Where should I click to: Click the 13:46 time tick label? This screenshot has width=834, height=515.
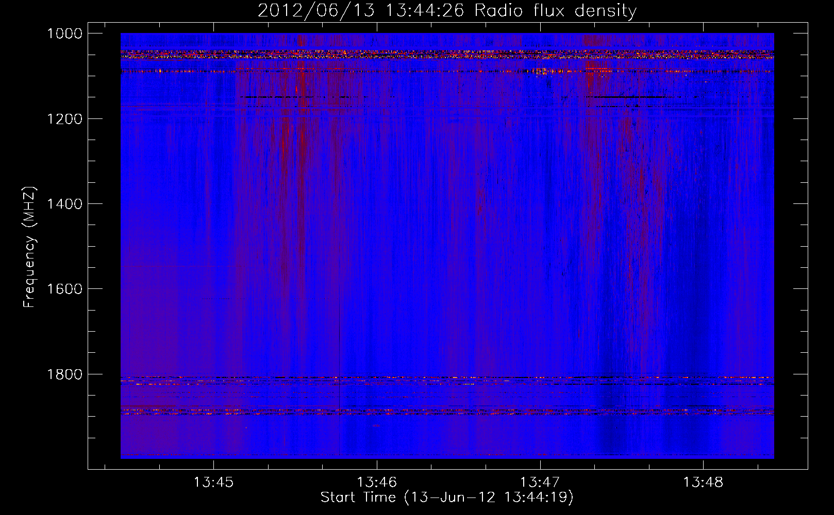point(377,483)
